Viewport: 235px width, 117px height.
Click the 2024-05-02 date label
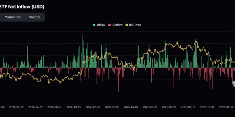click(17, 107)
